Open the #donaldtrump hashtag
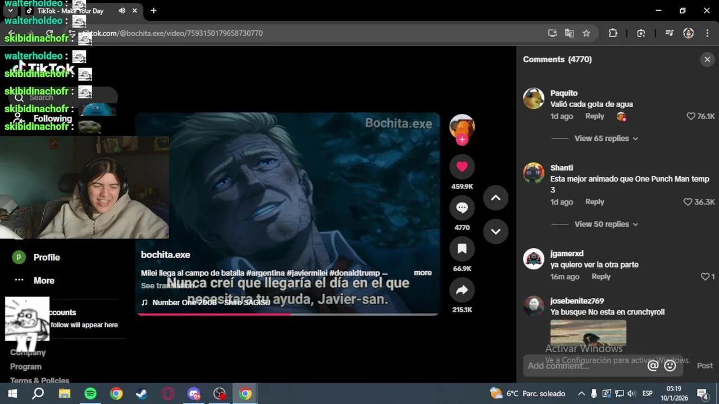The image size is (719, 404). 354,273
